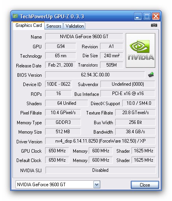172x201 pixels.
Task: Click Default Clock row Shader 1625 MHz field
Action: click(144, 160)
